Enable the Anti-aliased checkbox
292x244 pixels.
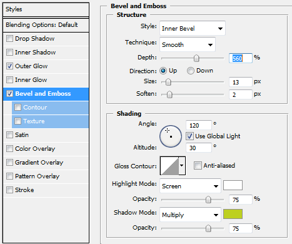[198, 166]
